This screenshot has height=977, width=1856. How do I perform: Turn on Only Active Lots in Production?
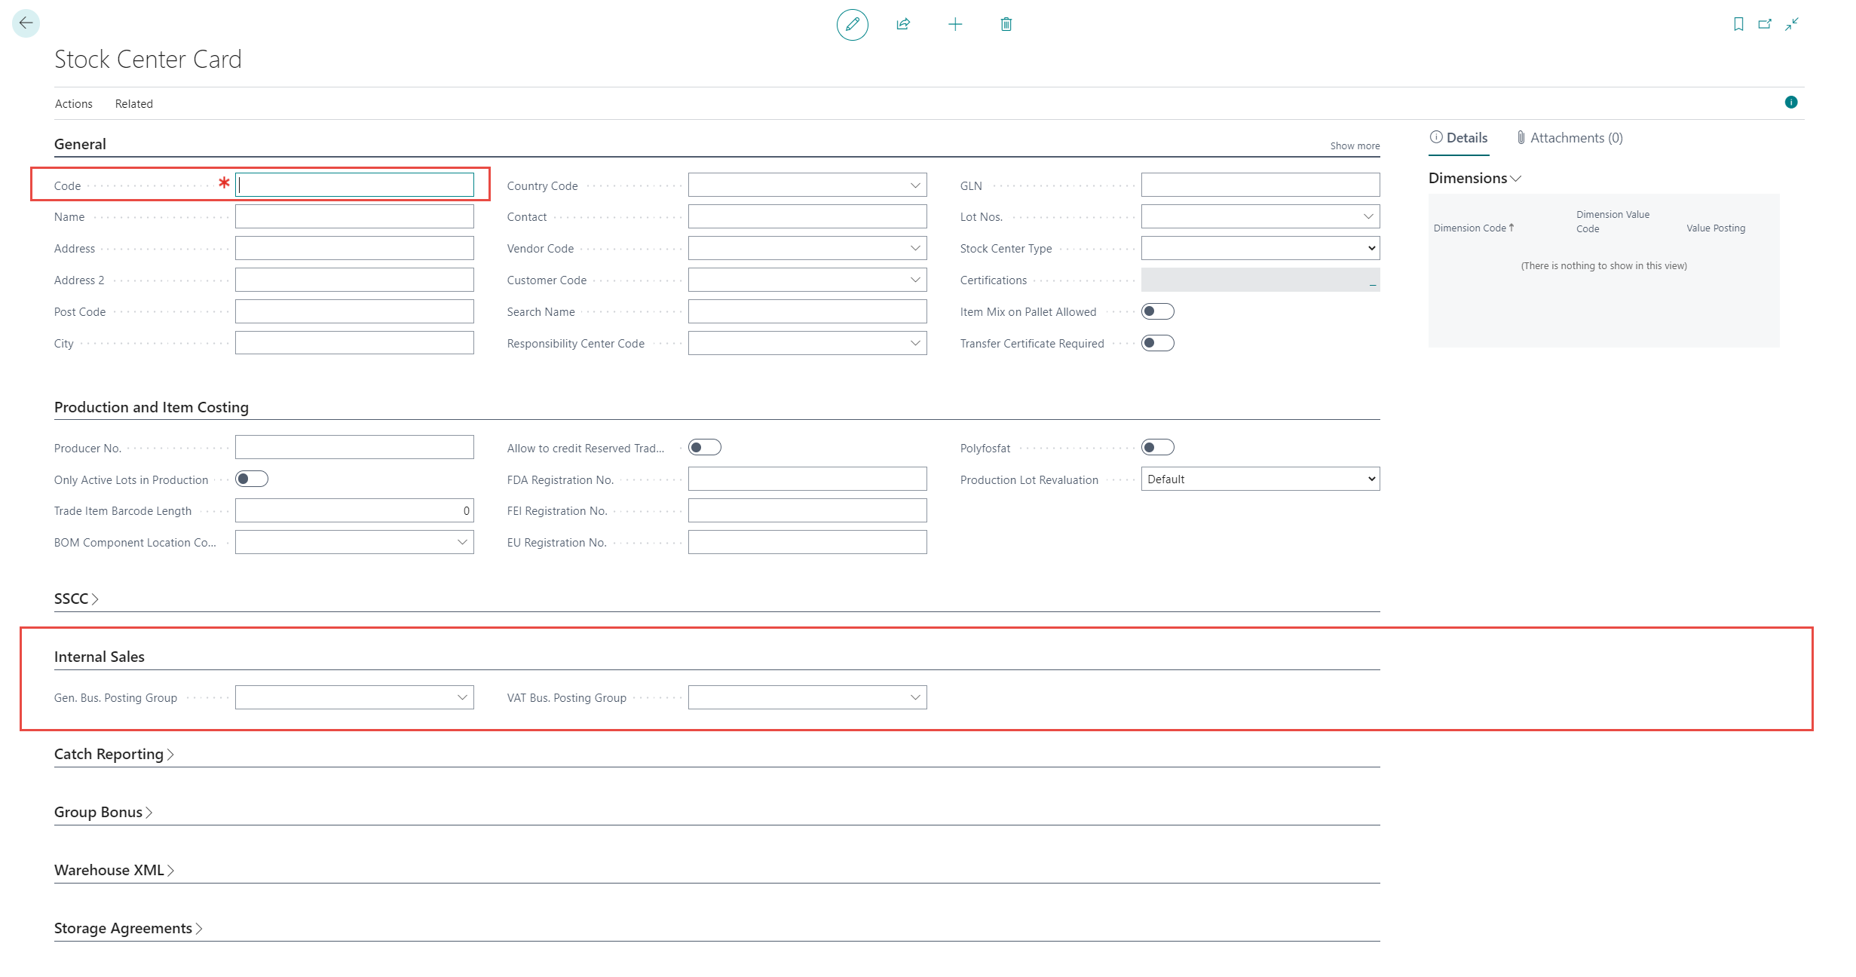(x=252, y=479)
